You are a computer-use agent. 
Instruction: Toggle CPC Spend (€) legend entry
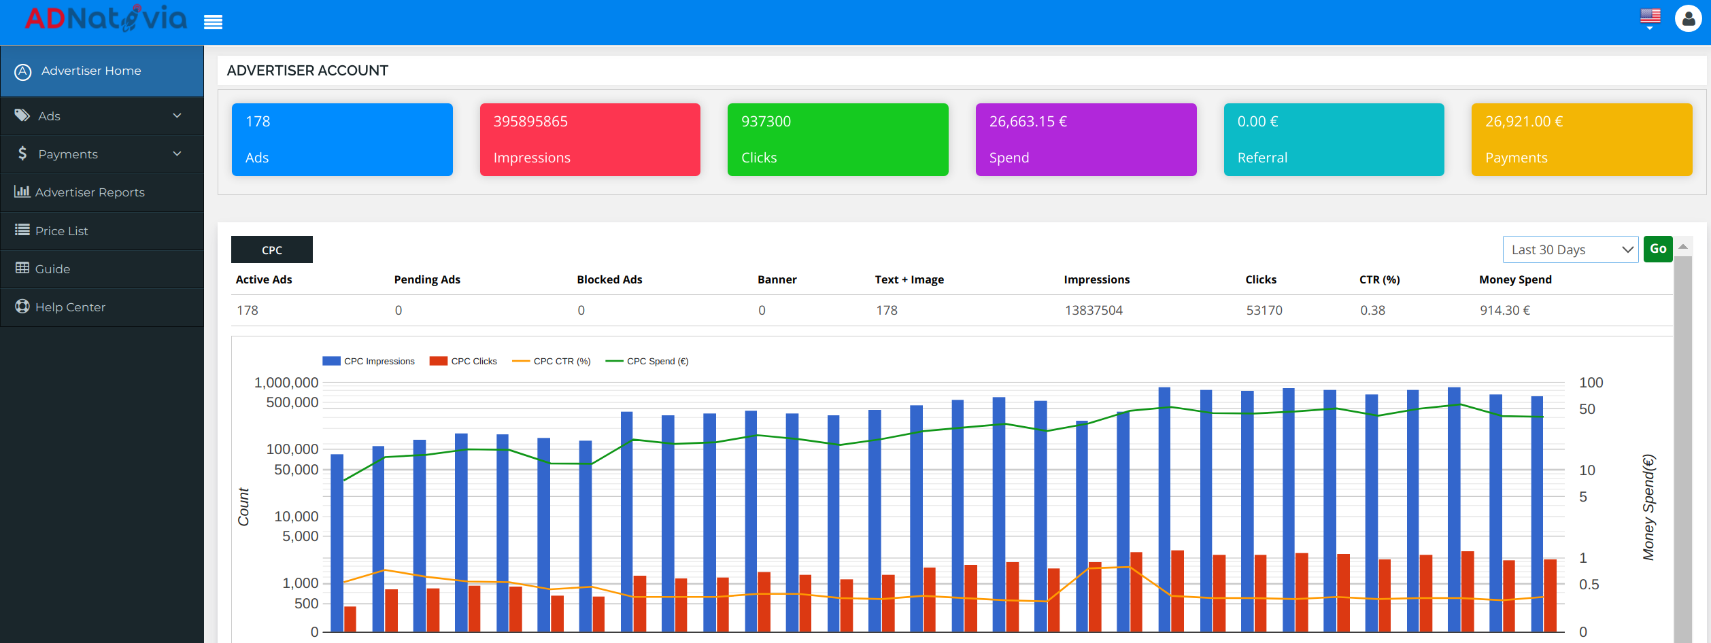(647, 362)
